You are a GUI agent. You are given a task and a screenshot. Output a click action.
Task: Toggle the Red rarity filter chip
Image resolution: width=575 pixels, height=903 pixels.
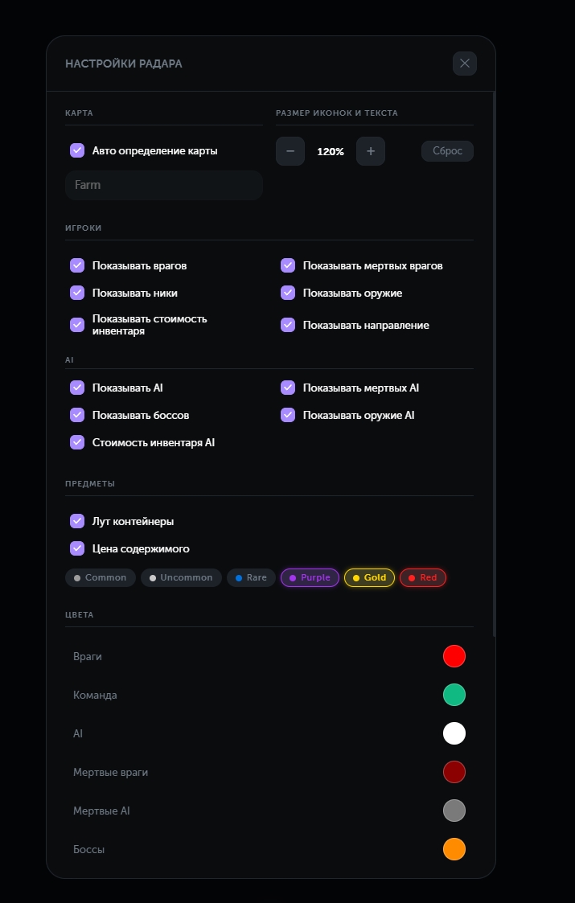pos(422,577)
